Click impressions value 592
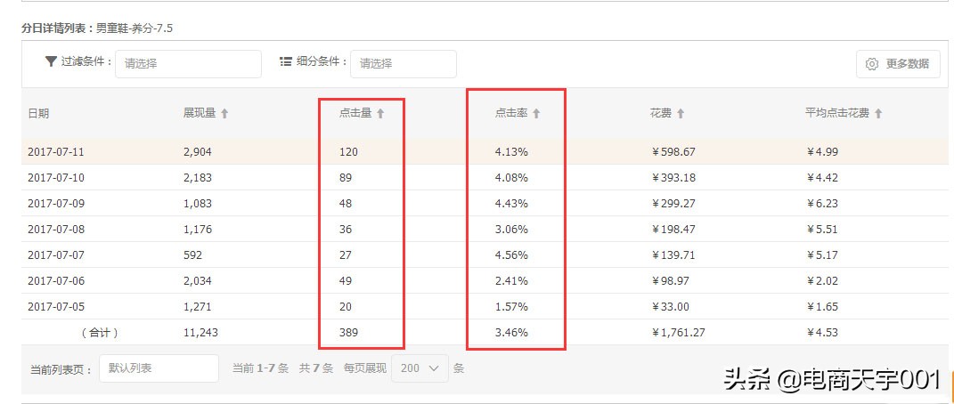 (192, 255)
